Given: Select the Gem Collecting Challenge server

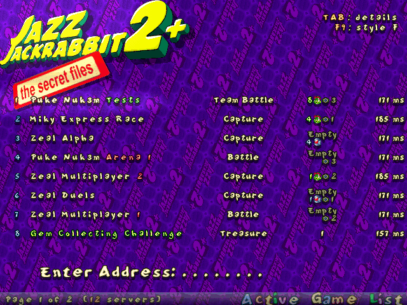Looking at the screenshot, I should point(209,234).
